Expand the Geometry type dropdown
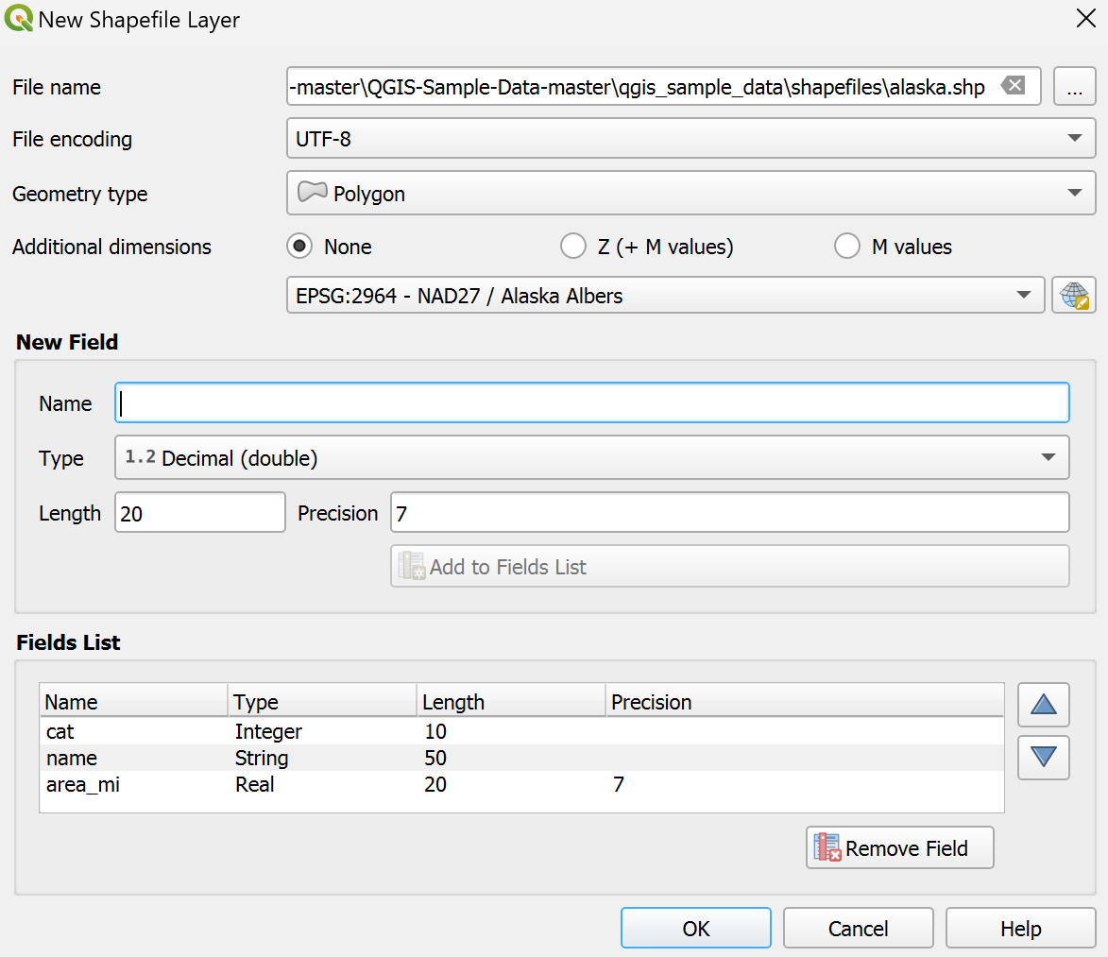The height and width of the screenshot is (957, 1108). [x=690, y=194]
